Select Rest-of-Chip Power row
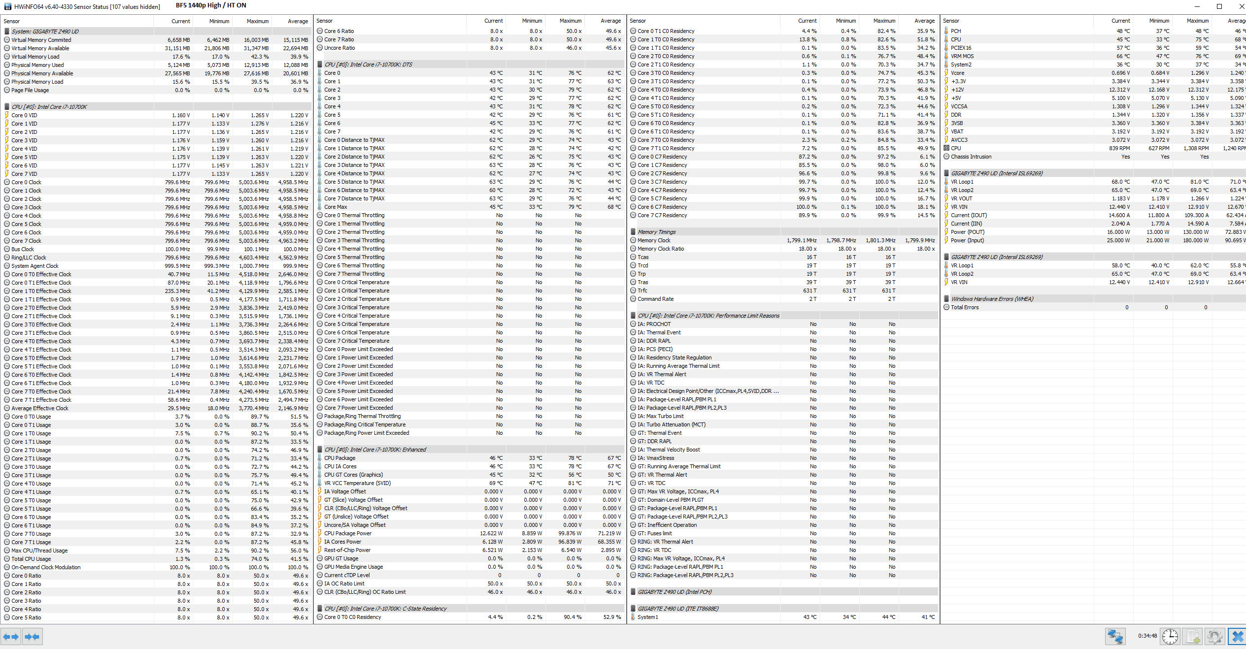 [470, 550]
